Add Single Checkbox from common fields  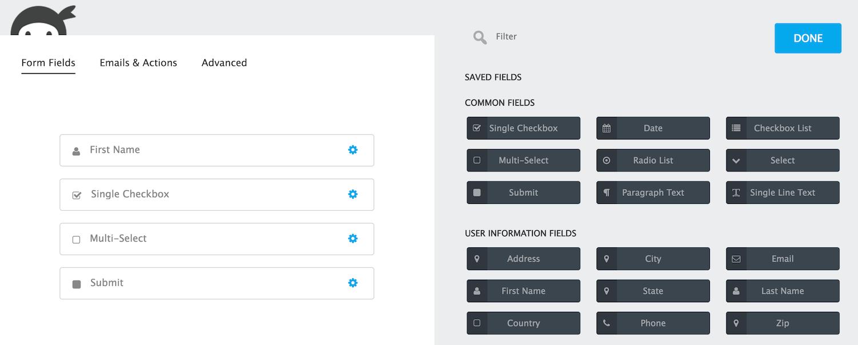point(523,129)
